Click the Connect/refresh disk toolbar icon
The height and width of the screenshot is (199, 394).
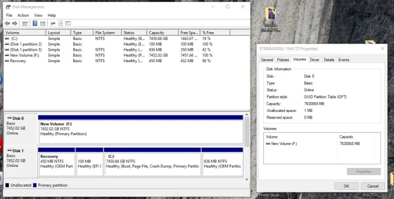pyautogui.click(x=53, y=23)
